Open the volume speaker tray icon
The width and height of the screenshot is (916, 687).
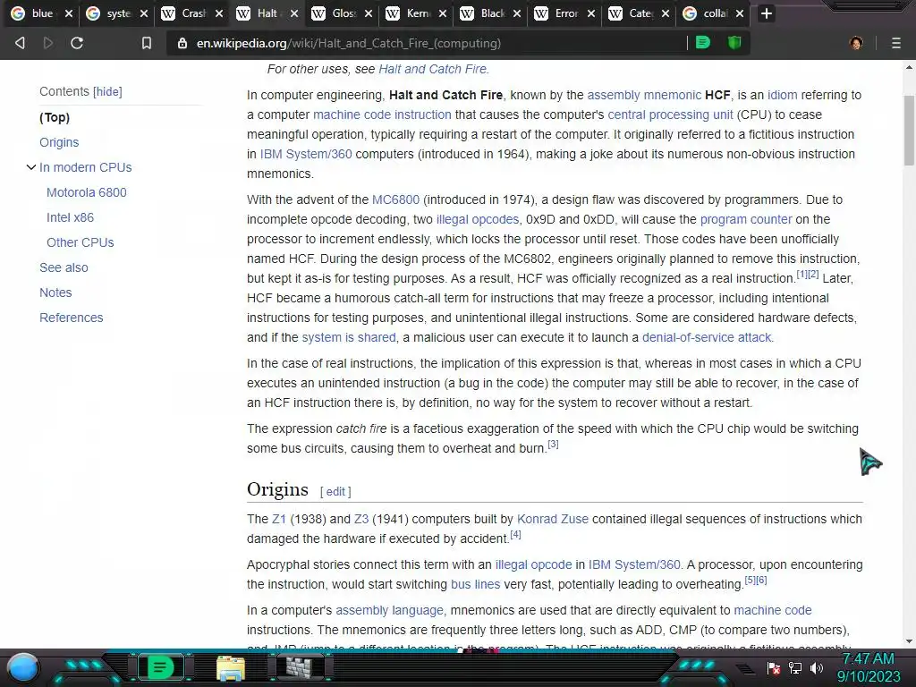817,668
